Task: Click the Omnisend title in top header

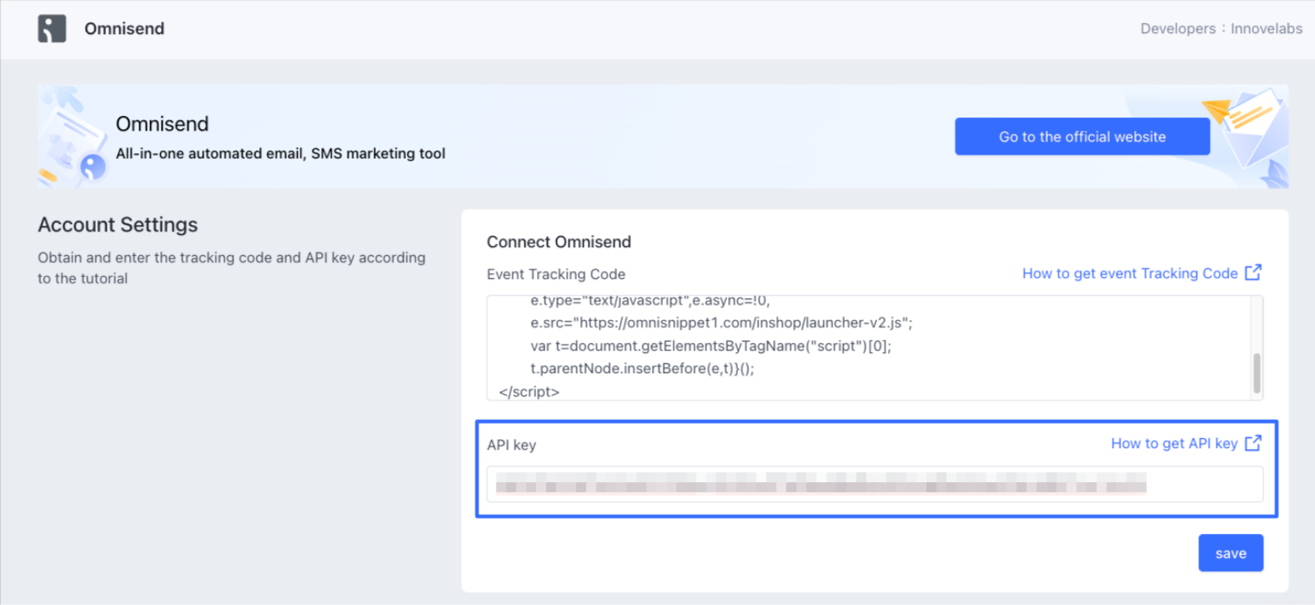Action: pyautogui.click(x=125, y=29)
